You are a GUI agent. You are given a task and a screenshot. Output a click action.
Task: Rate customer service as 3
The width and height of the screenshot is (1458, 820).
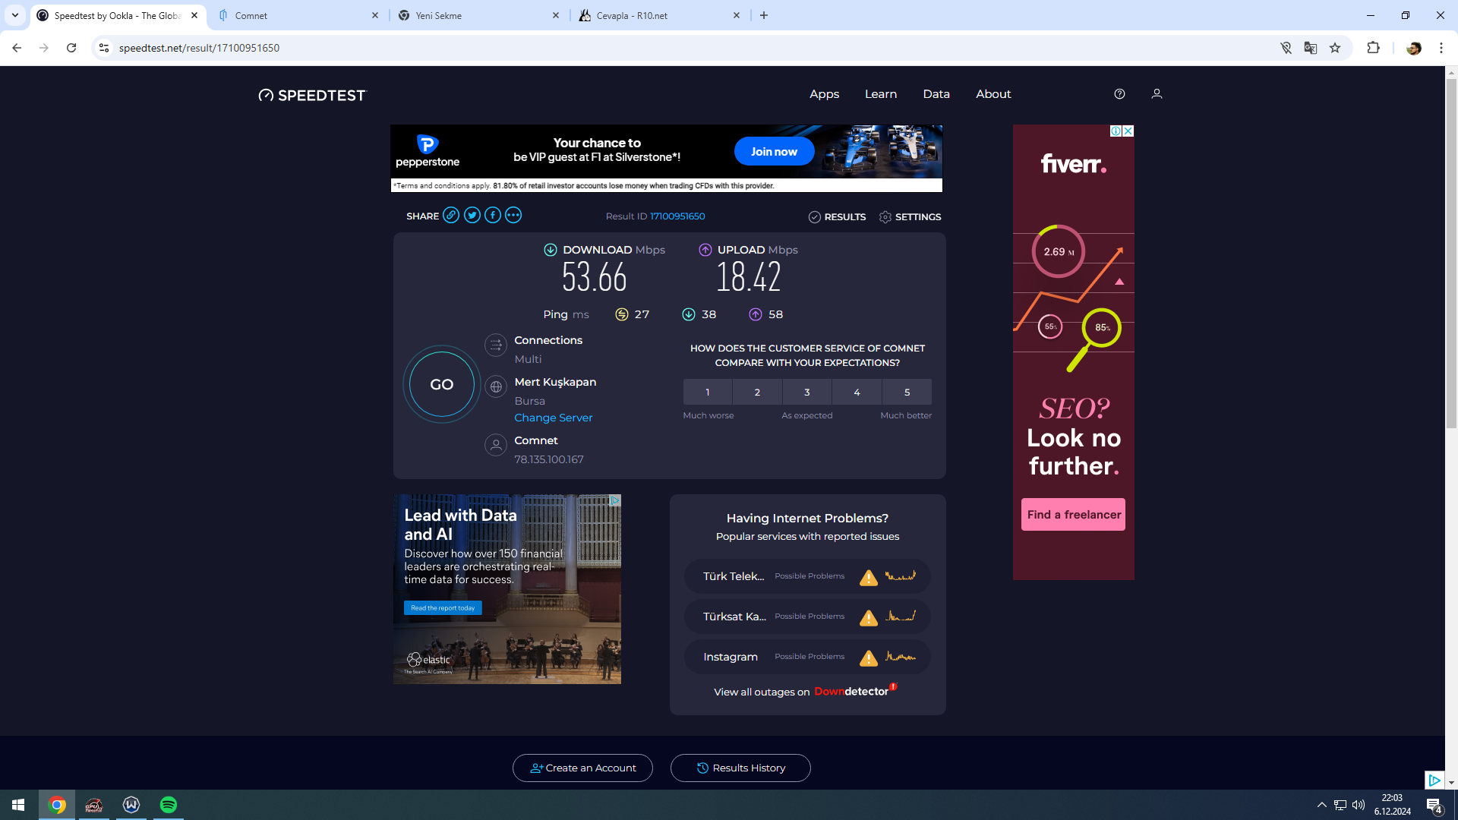tap(807, 393)
